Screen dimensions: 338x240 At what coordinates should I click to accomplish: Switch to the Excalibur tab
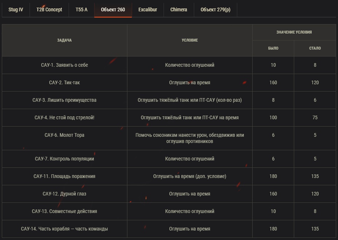pos(147,10)
